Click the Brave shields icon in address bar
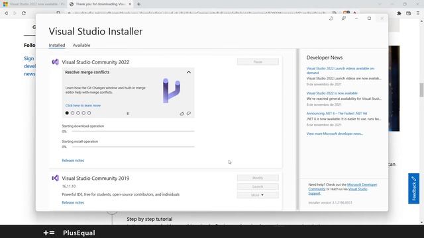424x238 pixels. pyautogui.click(x=346, y=13)
